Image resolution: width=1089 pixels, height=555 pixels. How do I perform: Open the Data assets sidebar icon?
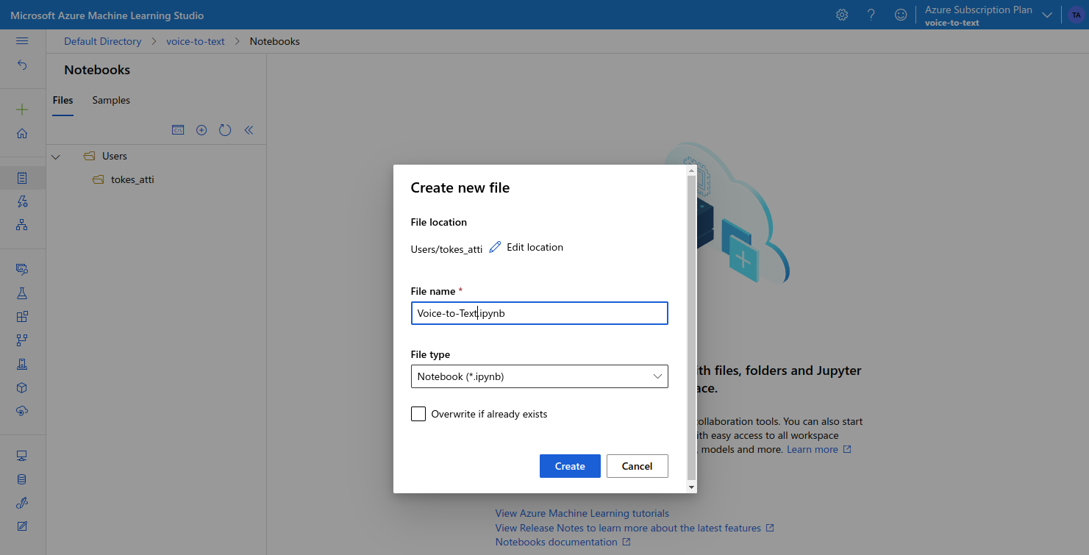tap(22, 270)
